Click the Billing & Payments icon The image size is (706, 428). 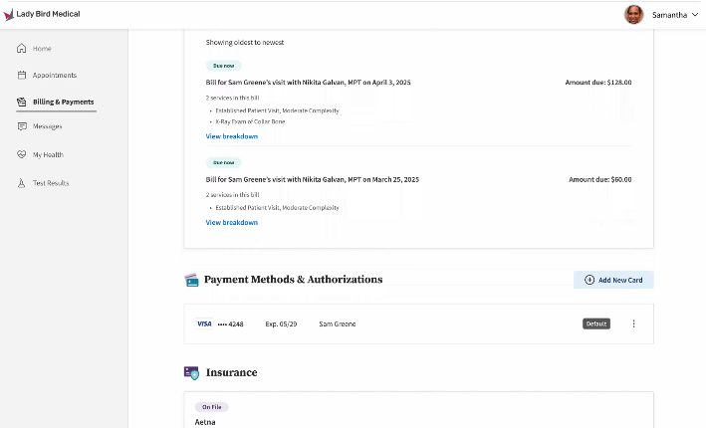click(22, 102)
